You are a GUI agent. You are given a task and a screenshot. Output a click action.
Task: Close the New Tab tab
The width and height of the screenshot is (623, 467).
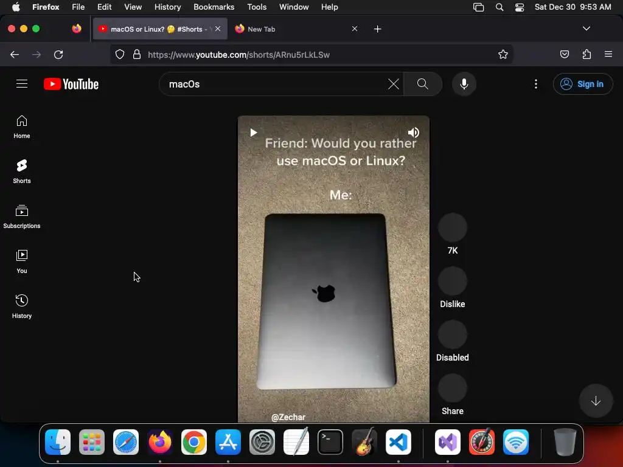(355, 29)
